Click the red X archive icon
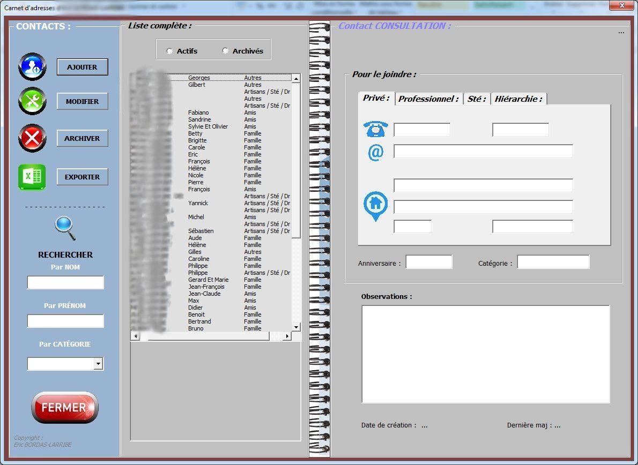Image resolution: width=638 pixels, height=465 pixels. click(x=32, y=138)
